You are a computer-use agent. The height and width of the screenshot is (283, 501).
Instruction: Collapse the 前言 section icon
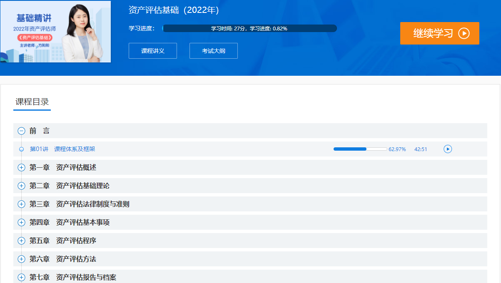pos(21,130)
